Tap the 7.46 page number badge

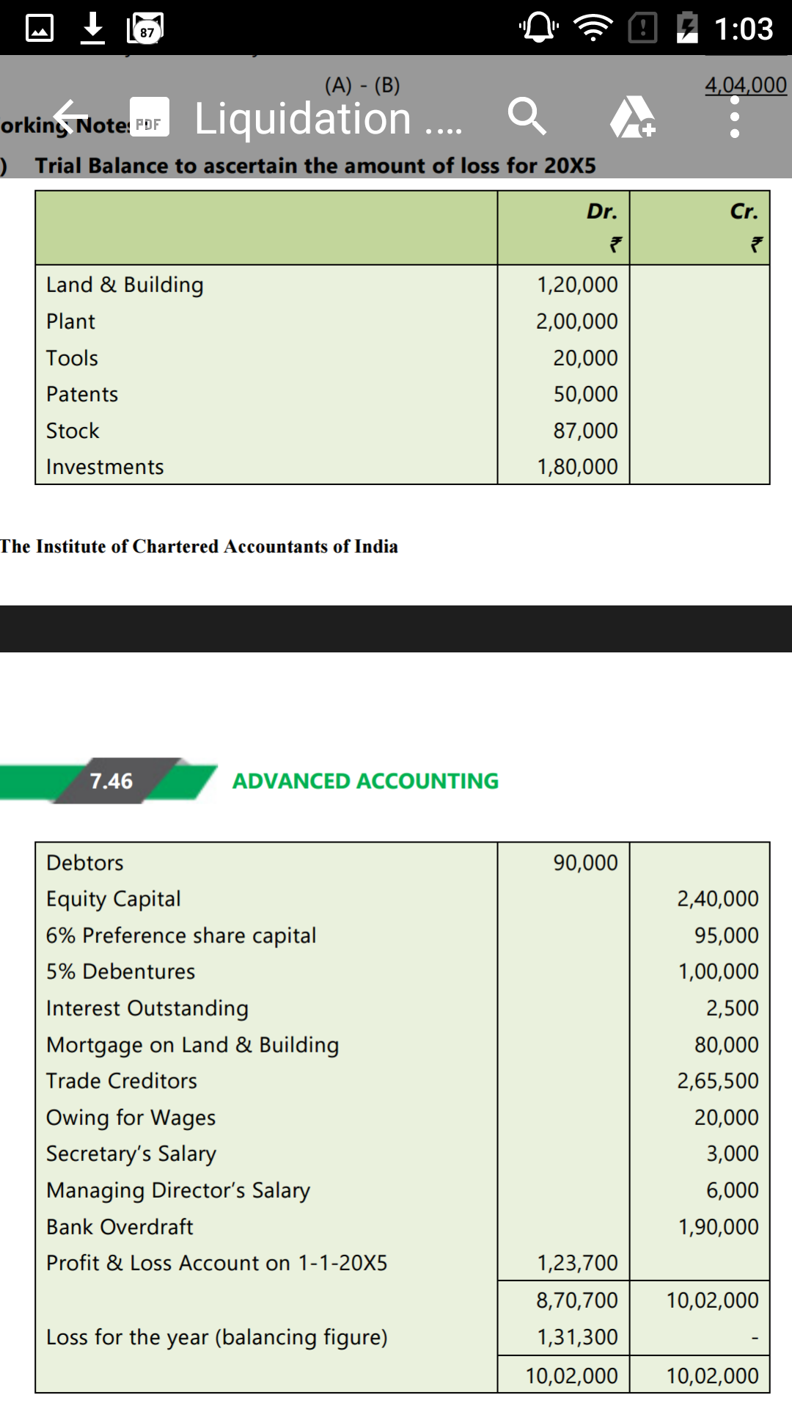point(111,781)
